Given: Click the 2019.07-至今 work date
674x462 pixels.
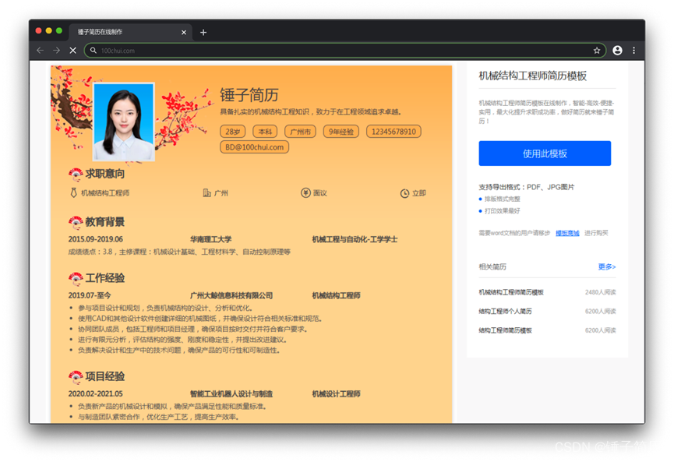Looking at the screenshot, I should point(90,296).
